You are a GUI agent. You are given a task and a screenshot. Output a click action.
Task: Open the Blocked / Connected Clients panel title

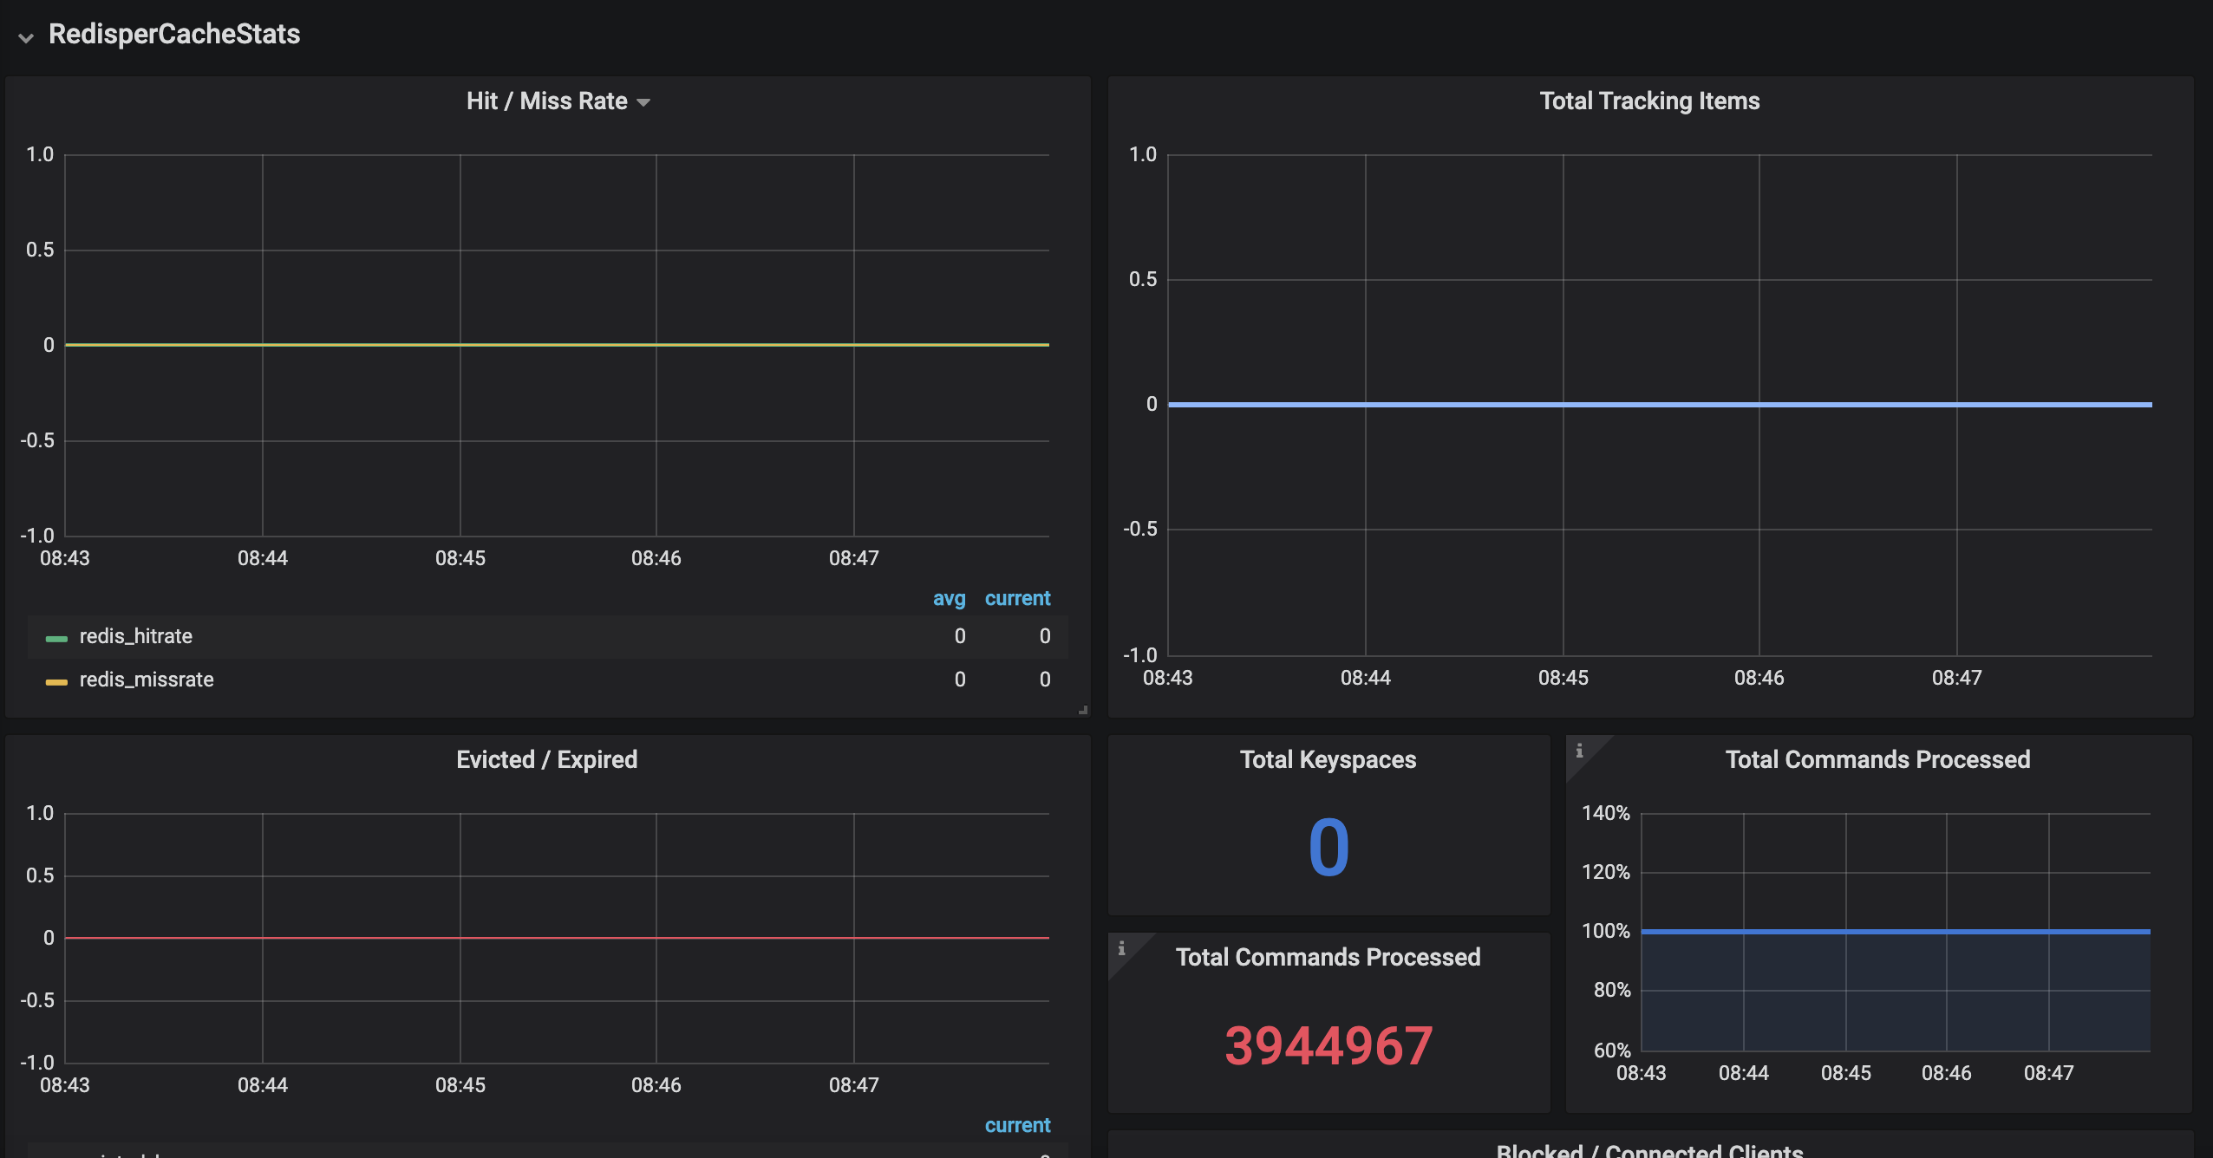pos(1649,1150)
